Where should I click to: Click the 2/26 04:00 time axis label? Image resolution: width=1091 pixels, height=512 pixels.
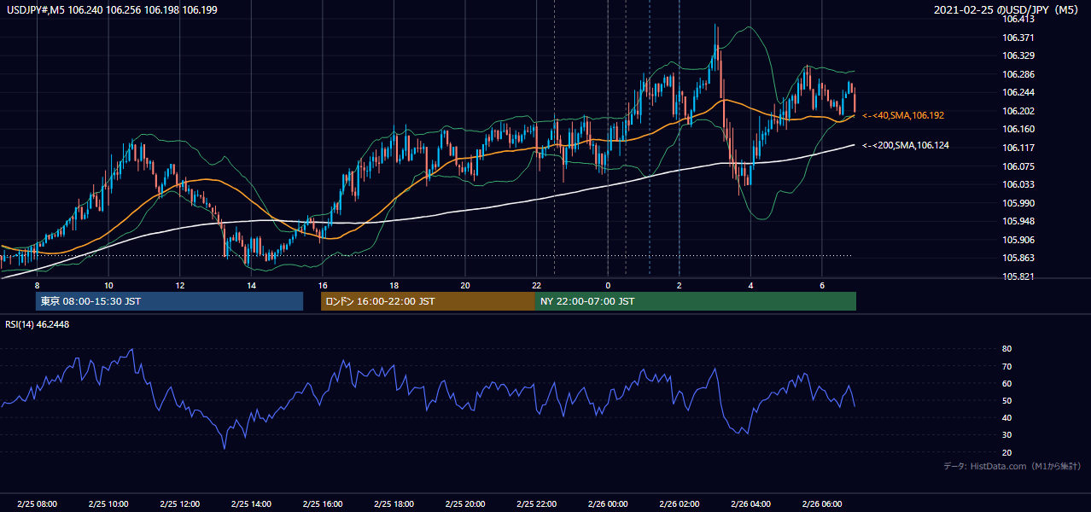tap(750, 503)
